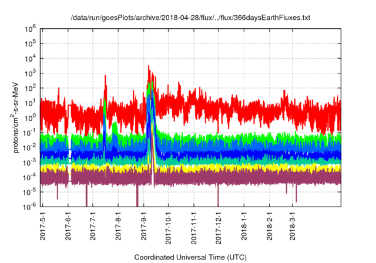Click the 2018-1-1 date tick label
Screen dimensions: 376x263
[x=243, y=225]
